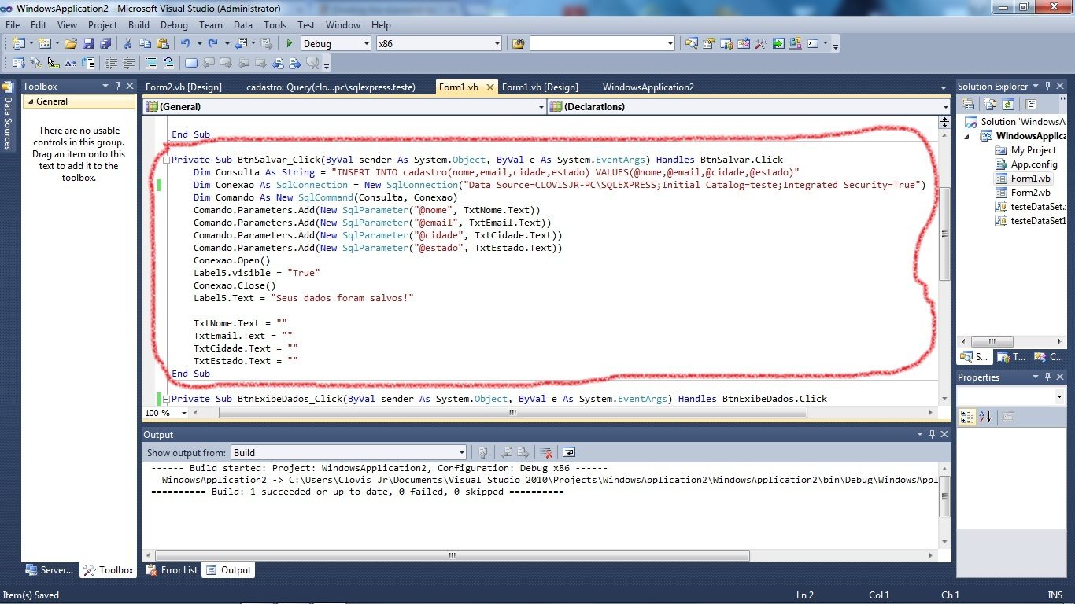Screen dimensions: 1075x604
Task: Toggle auto-hide pin on Solution Explorer
Action: (1047, 87)
